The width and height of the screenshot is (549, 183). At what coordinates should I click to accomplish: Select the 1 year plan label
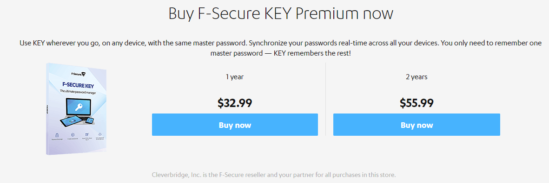(x=235, y=77)
